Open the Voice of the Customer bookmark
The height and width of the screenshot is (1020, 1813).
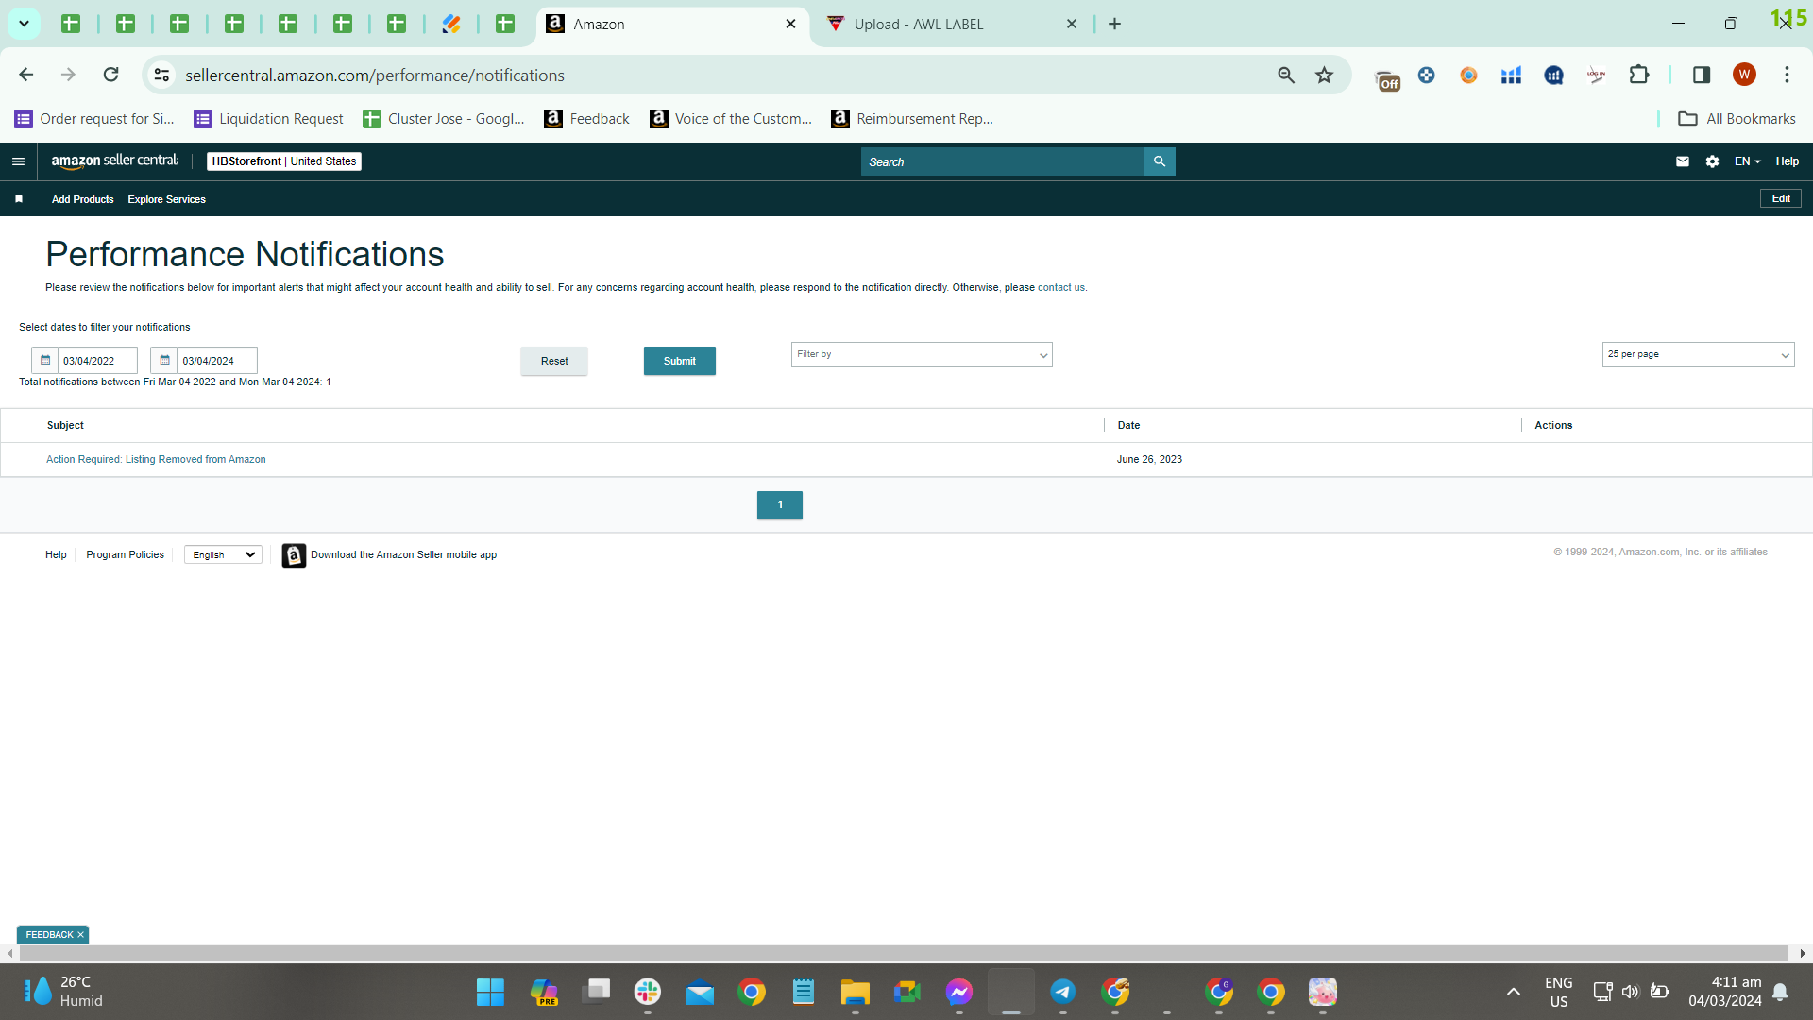731,119
